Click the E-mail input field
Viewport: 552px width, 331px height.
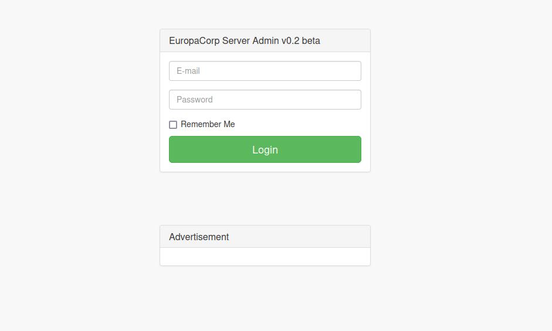(x=265, y=71)
